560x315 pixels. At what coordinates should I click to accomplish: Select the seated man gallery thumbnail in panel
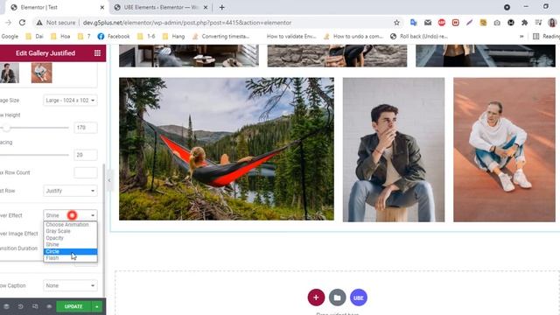(9, 73)
